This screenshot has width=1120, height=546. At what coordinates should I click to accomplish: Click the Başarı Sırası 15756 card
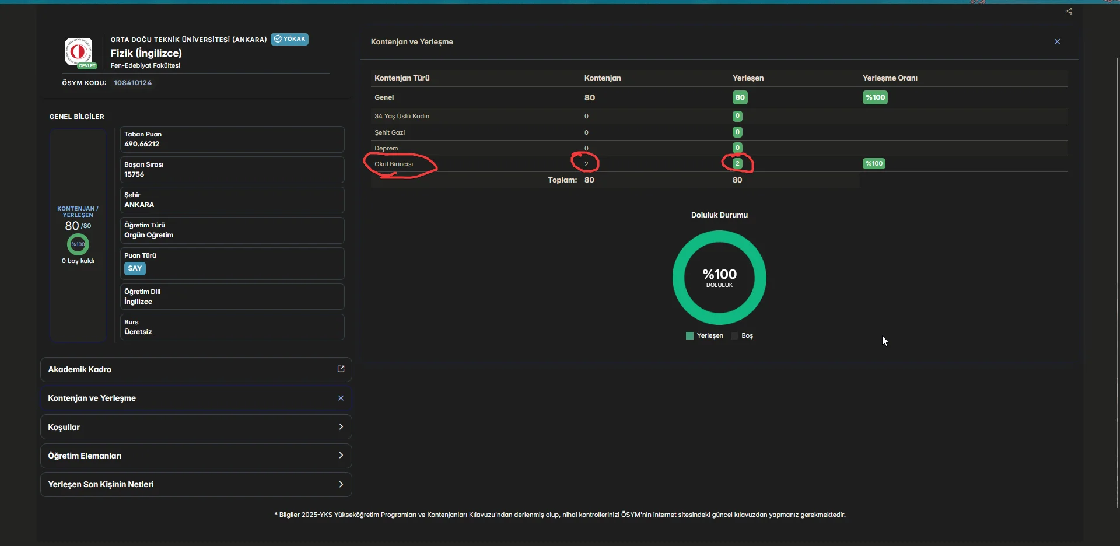tap(232, 170)
